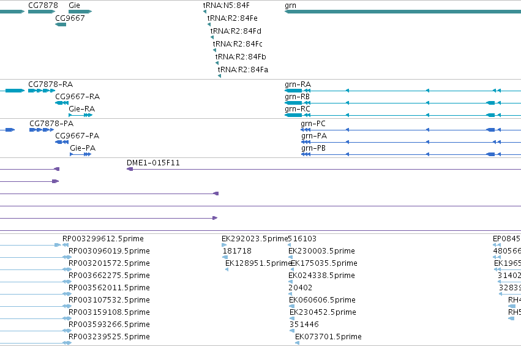521x346 pixels.
Task: Click the grn-RC transcript label
Action: (x=298, y=108)
